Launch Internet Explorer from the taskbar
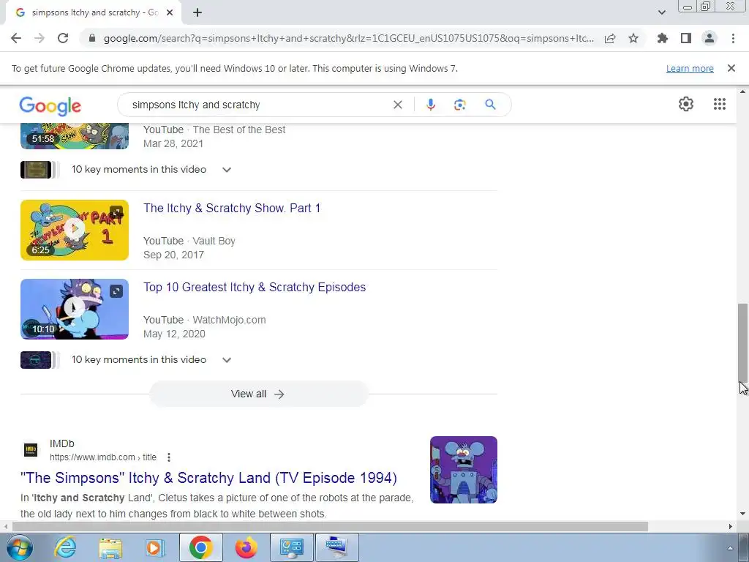 (x=64, y=547)
